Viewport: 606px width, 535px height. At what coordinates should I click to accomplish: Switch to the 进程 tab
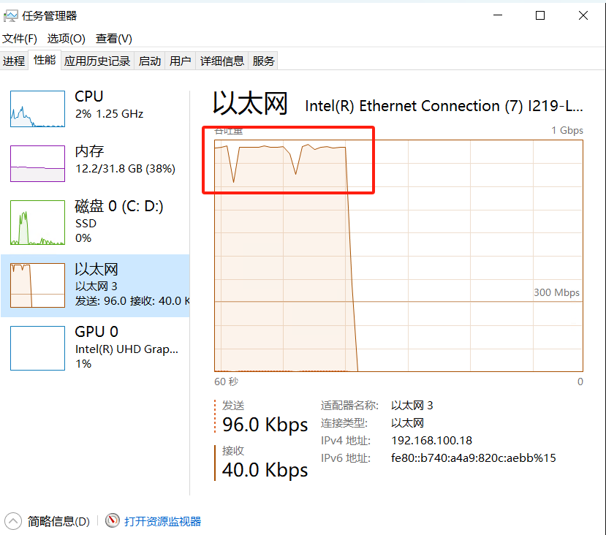[x=14, y=60]
